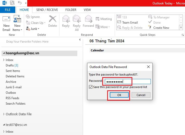Click the Meeting reply button
The height and width of the screenshot is (135, 185).
point(104,19)
